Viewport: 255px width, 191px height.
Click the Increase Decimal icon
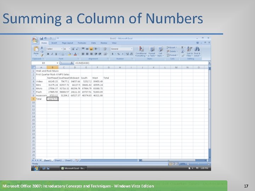point(127,54)
